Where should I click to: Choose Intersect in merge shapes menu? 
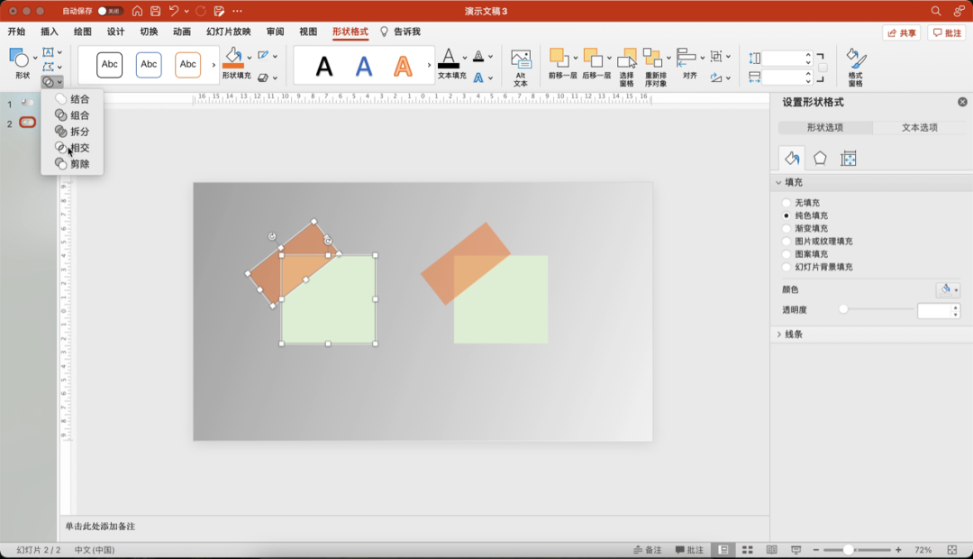(72, 147)
